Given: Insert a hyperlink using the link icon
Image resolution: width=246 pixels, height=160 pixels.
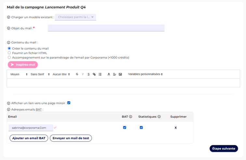Looking at the screenshot, I should tap(94, 74).
